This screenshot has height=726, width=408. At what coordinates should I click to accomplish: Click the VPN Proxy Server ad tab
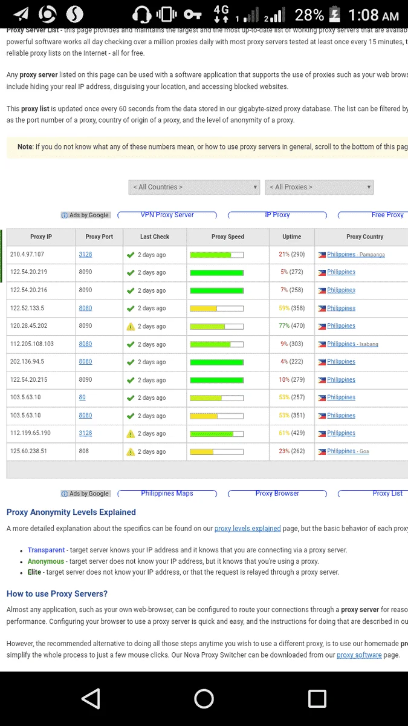tap(167, 215)
